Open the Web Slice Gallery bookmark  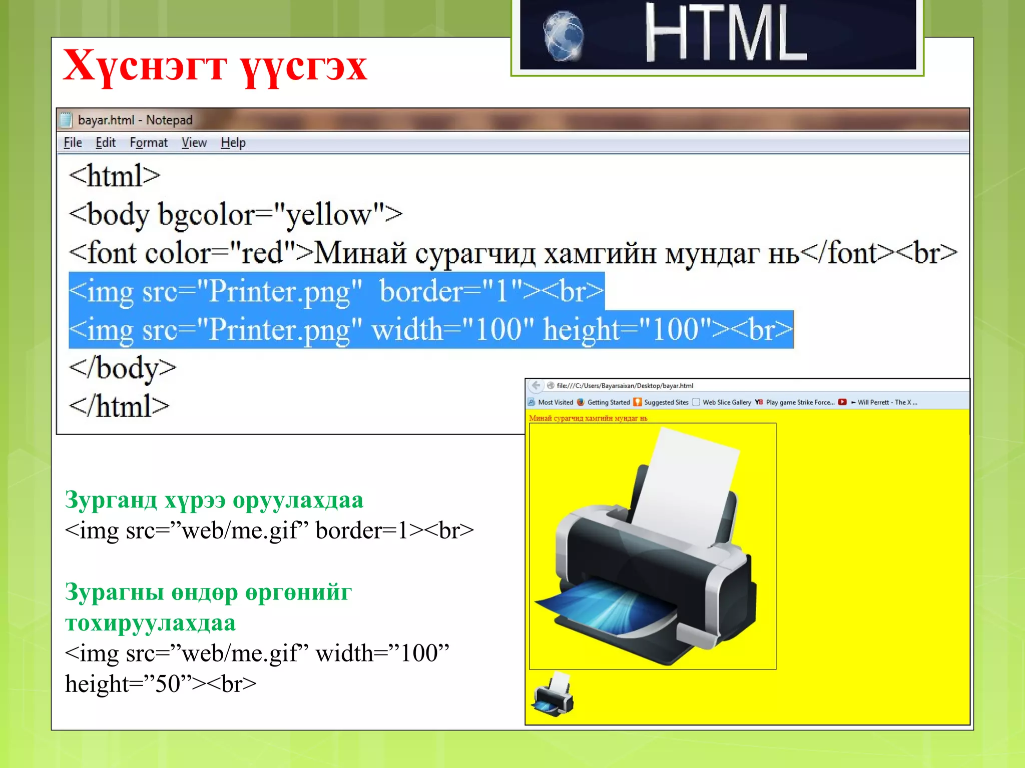coord(727,402)
